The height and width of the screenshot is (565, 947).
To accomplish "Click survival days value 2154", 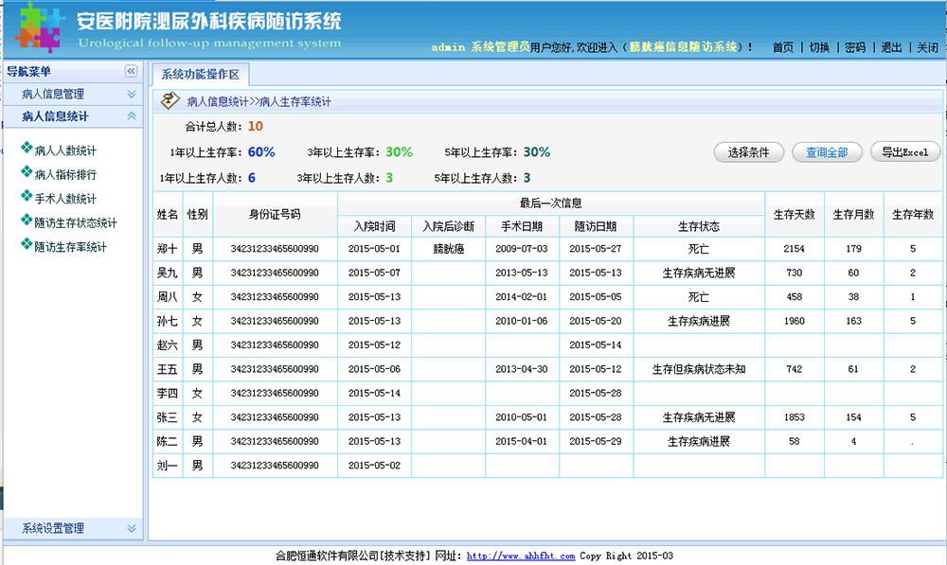I will pyautogui.click(x=795, y=249).
